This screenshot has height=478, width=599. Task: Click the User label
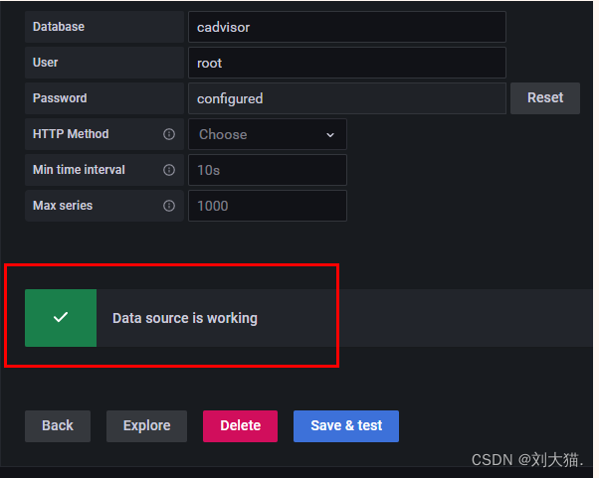click(x=46, y=63)
